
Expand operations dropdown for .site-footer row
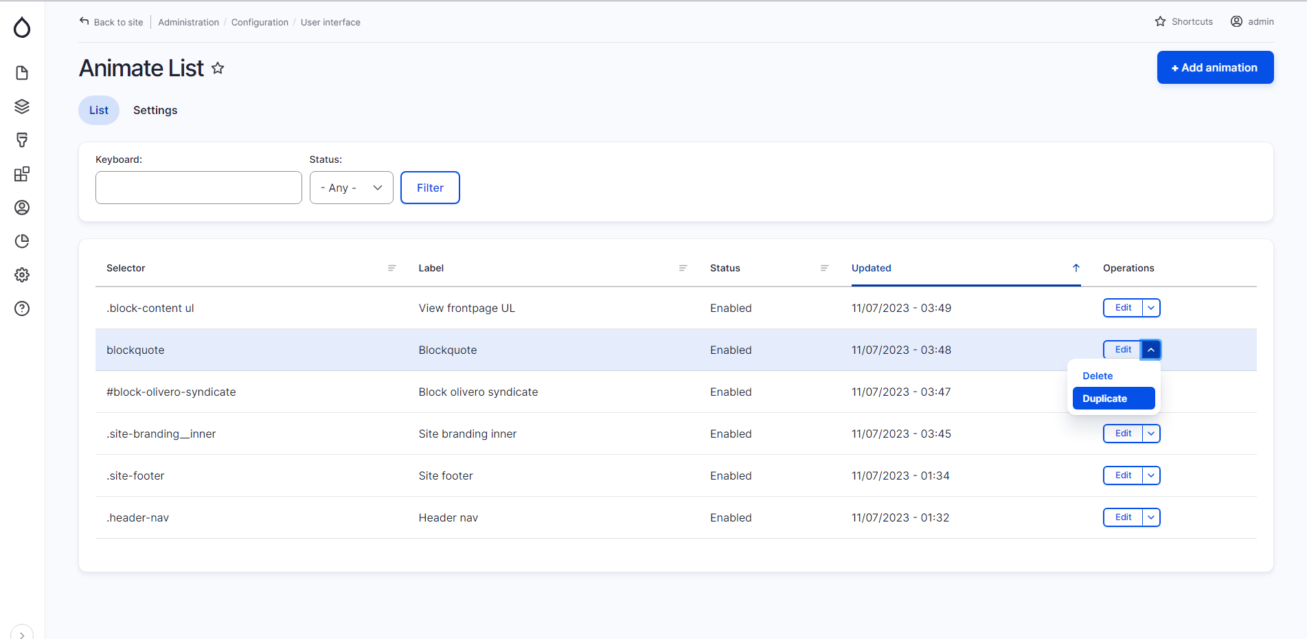1151,475
